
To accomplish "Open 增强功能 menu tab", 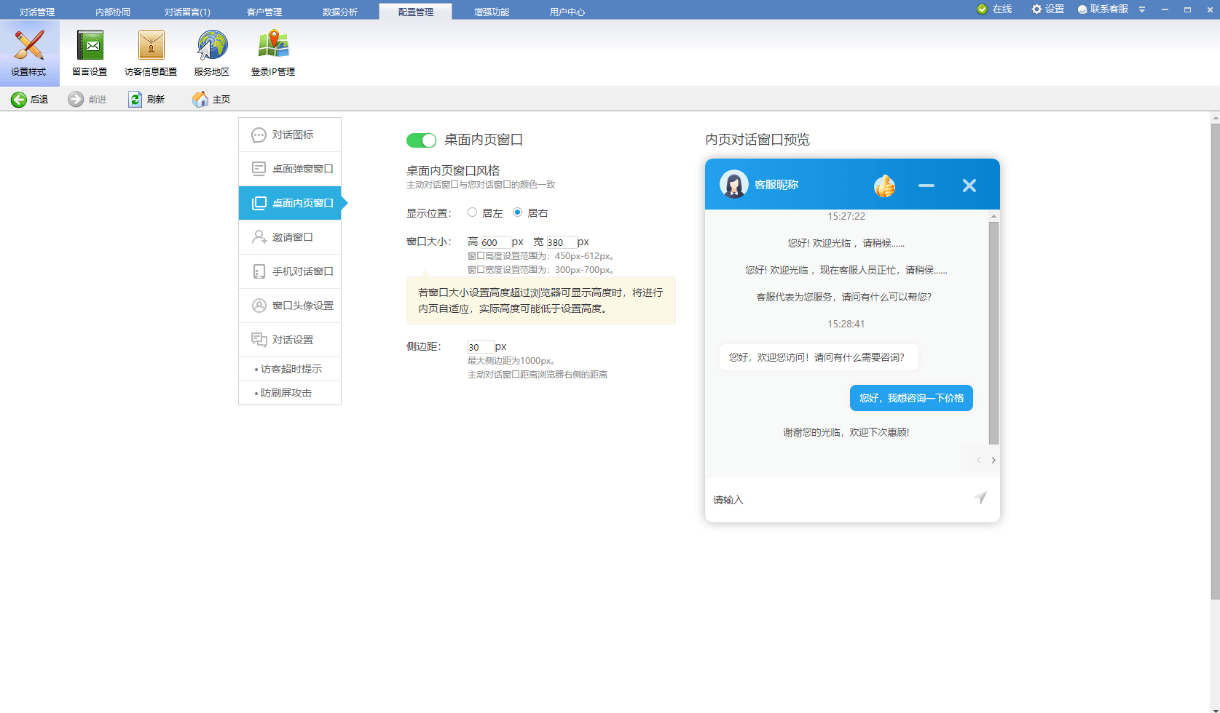I will 492,12.
